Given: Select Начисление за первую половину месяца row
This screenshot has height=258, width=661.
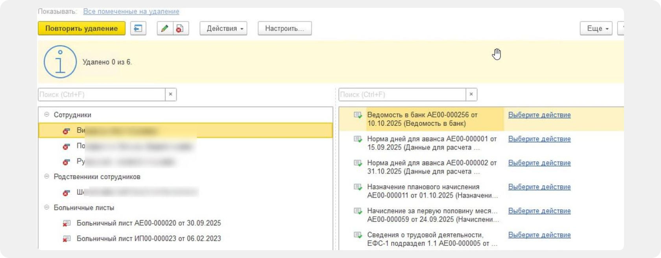Looking at the screenshot, I should pos(433,215).
